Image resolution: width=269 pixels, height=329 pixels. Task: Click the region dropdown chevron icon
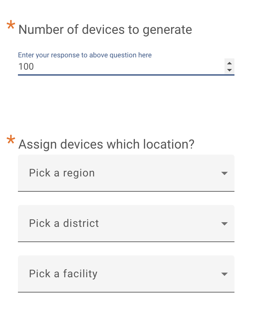tap(224, 173)
